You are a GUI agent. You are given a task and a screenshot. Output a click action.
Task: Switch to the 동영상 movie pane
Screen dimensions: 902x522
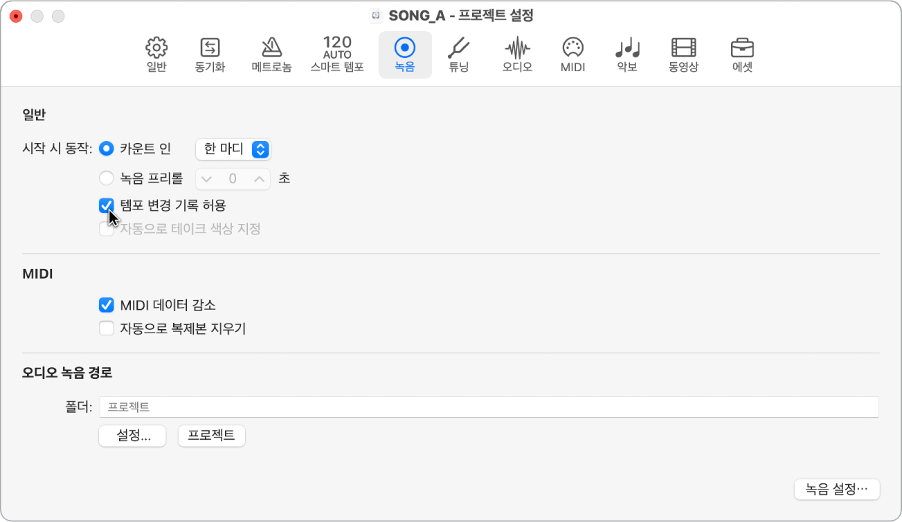683,55
